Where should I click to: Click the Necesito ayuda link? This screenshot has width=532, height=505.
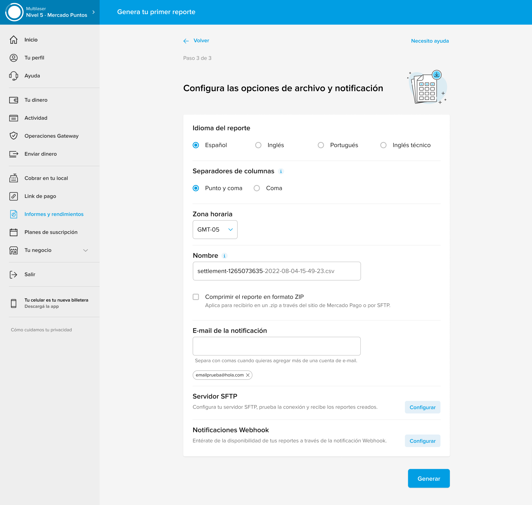pos(430,41)
